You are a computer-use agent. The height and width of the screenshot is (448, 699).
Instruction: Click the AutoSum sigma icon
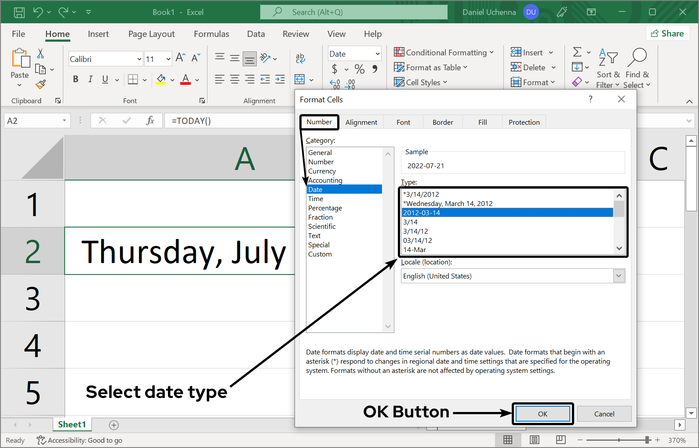577,52
